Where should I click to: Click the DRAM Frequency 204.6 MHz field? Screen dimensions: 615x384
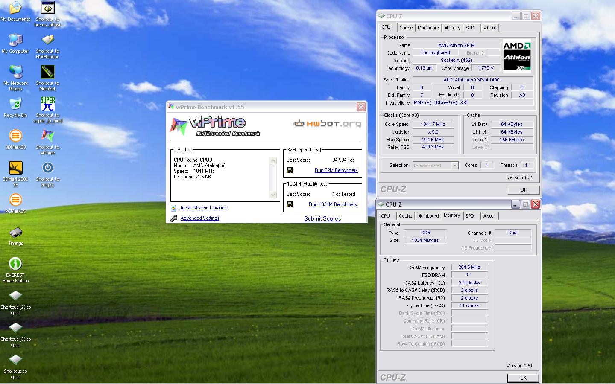pyautogui.click(x=469, y=267)
